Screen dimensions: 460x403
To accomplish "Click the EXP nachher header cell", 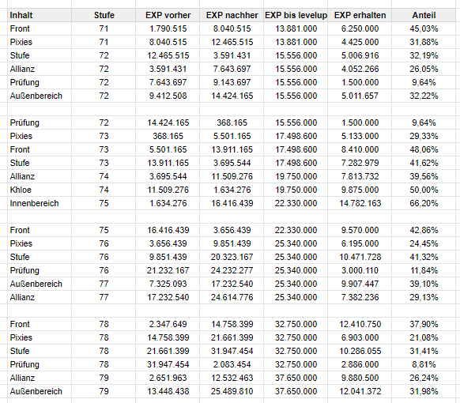I will (232, 15).
